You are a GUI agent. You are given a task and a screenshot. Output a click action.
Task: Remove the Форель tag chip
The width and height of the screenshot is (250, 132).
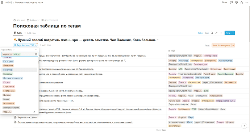(11, 54)
